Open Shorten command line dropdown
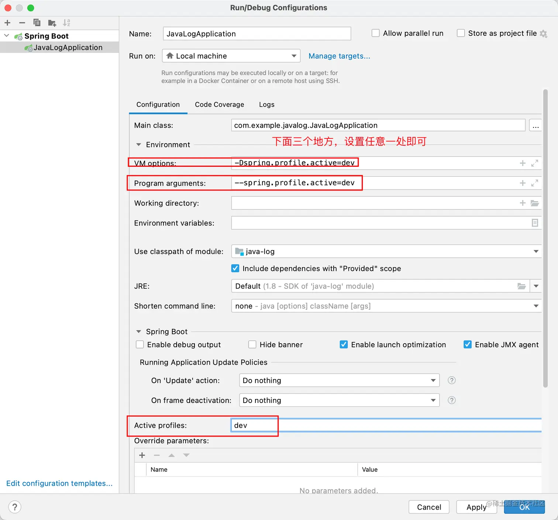Screen dimensions: 558x520 [386, 306]
